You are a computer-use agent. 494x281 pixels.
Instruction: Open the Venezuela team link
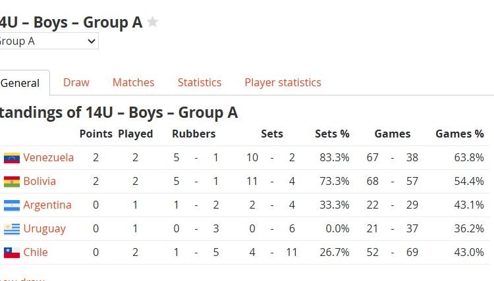[48, 158]
